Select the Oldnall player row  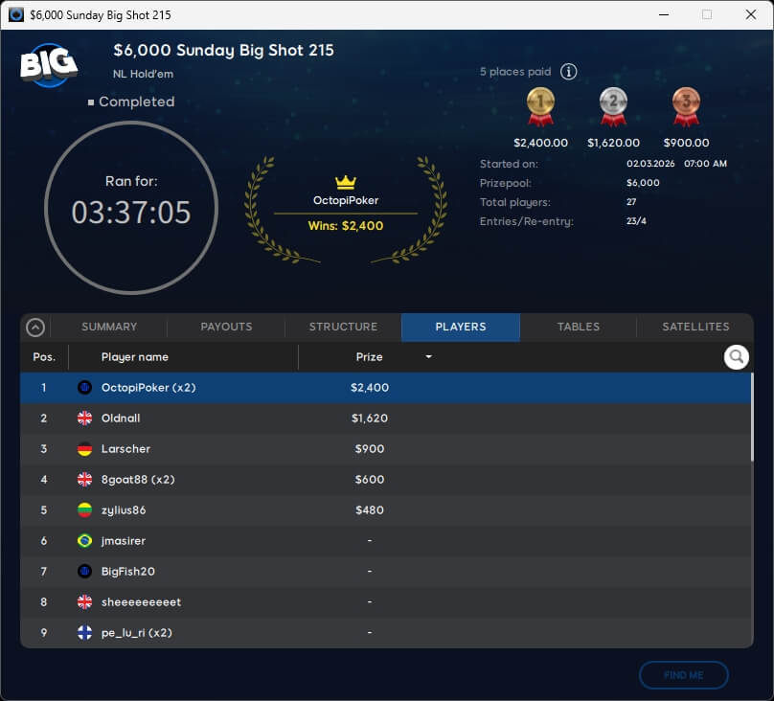tap(383, 418)
